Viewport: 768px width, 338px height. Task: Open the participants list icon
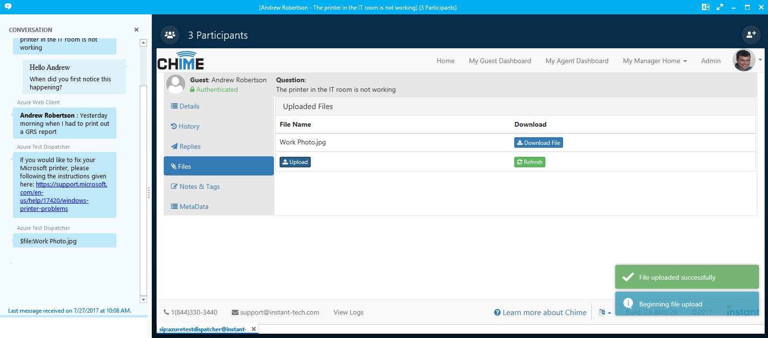pyautogui.click(x=170, y=35)
